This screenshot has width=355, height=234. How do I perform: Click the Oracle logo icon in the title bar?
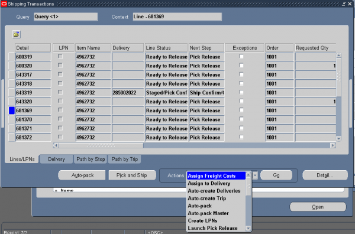point(4,4)
